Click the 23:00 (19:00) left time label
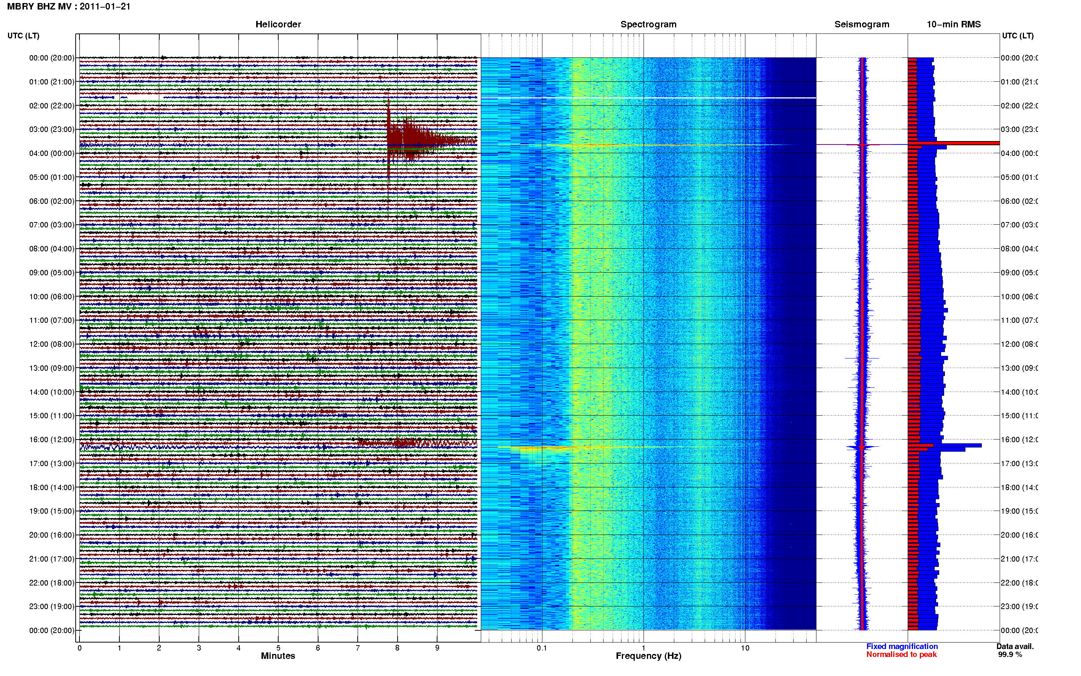Image resolution: width=1081 pixels, height=676 pixels. (x=52, y=607)
